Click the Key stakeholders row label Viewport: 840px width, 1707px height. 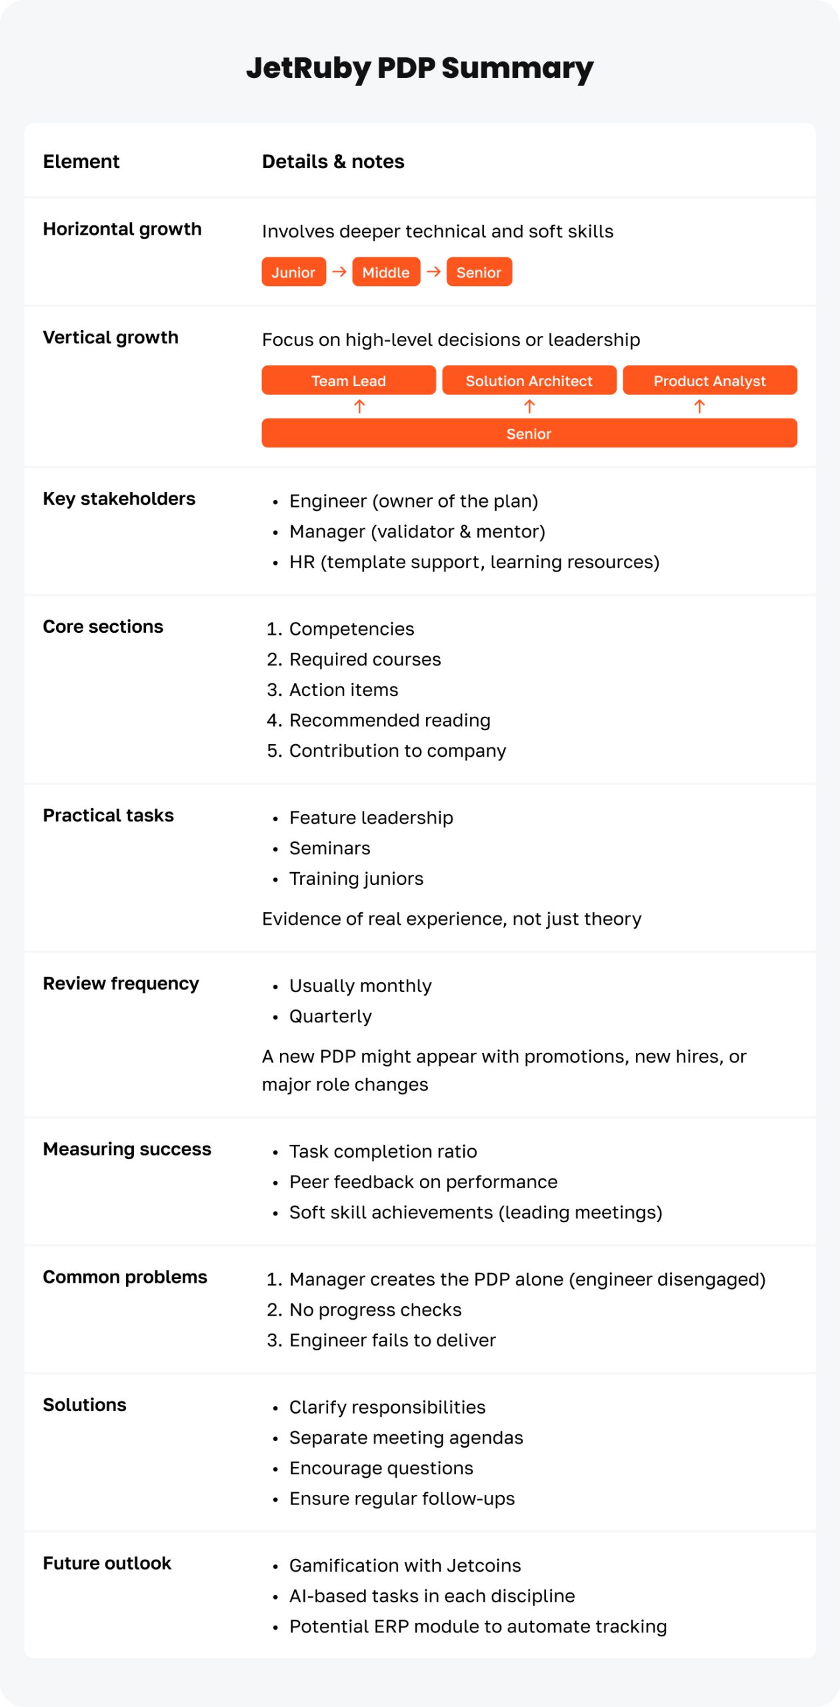coord(119,499)
